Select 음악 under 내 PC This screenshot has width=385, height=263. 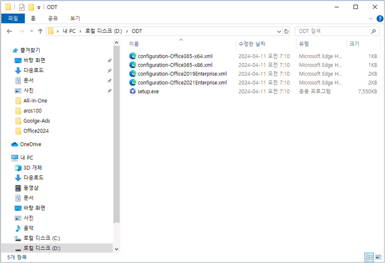tap(24, 228)
